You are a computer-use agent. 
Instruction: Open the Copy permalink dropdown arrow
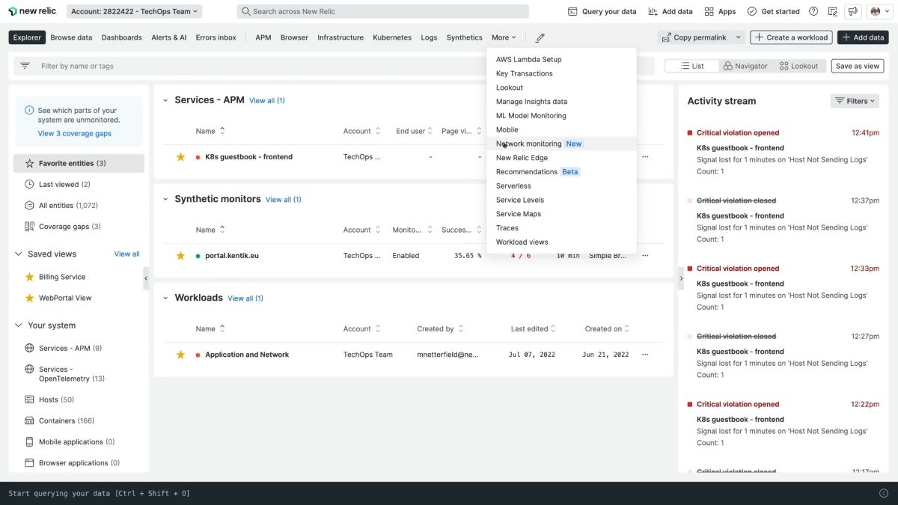[736, 36]
